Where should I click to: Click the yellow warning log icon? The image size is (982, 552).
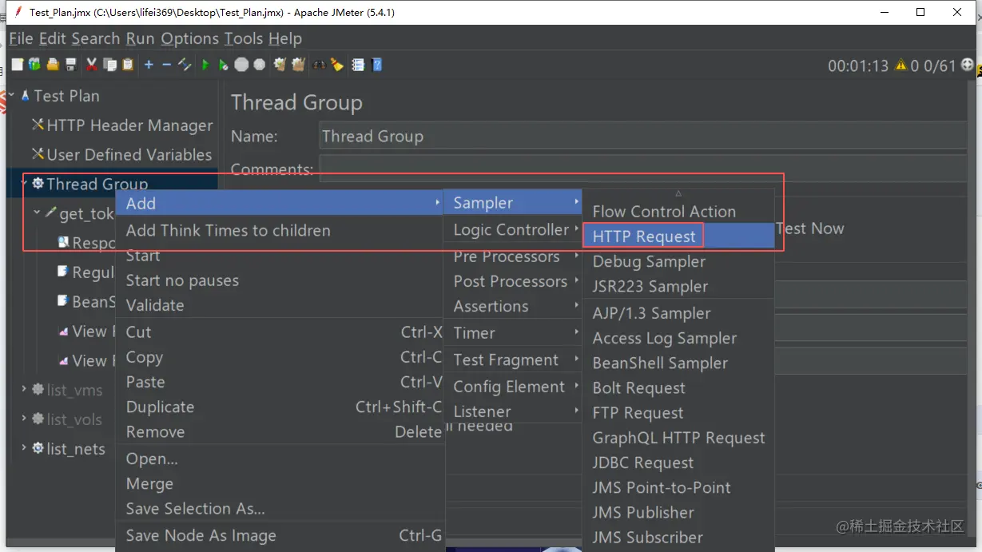coord(901,66)
